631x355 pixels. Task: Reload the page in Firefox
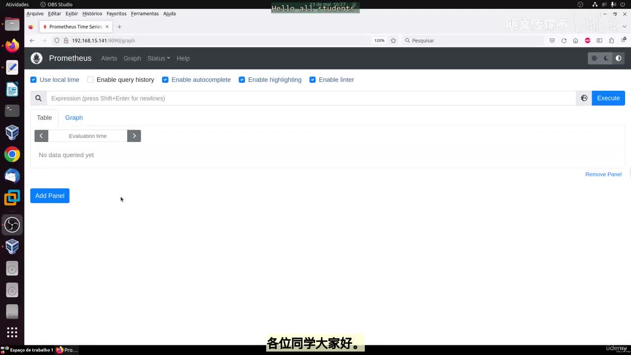[x=564, y=40]
